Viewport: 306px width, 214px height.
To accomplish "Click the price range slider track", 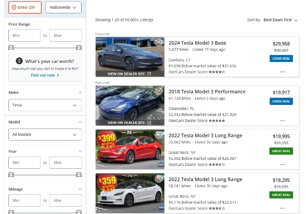I will point(45,47).
